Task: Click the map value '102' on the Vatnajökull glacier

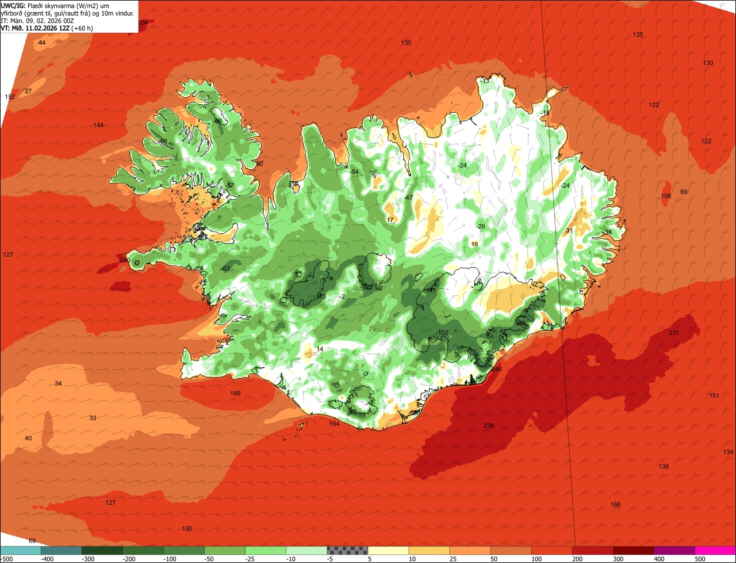Action: (443, 333)
